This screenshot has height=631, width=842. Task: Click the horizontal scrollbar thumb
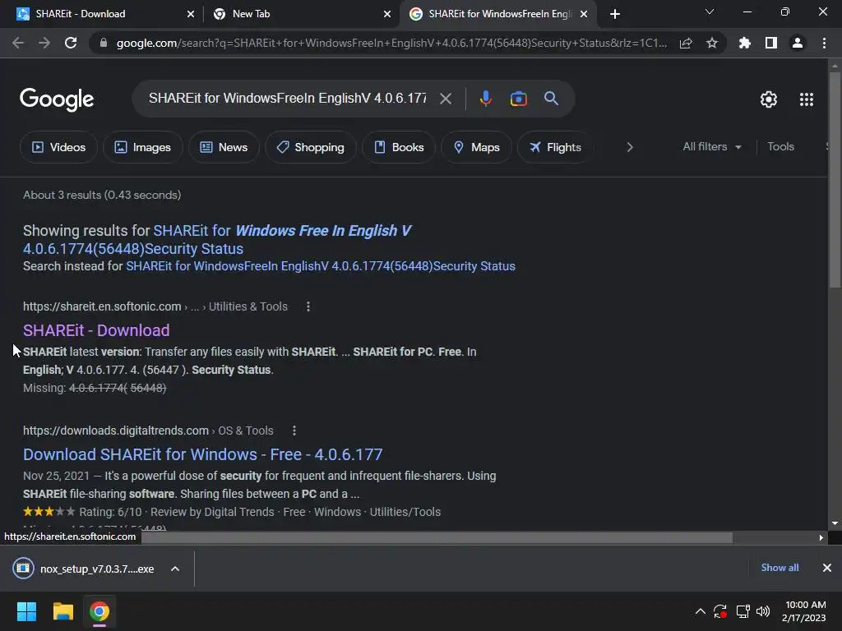point(437,537)
